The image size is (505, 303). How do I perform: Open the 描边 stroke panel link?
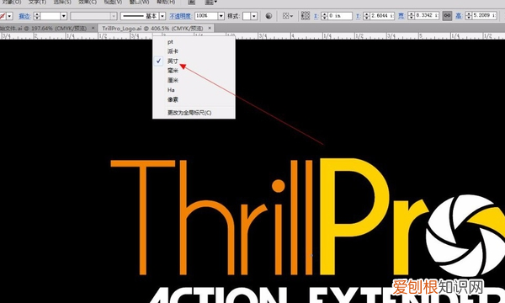(24, 16)
